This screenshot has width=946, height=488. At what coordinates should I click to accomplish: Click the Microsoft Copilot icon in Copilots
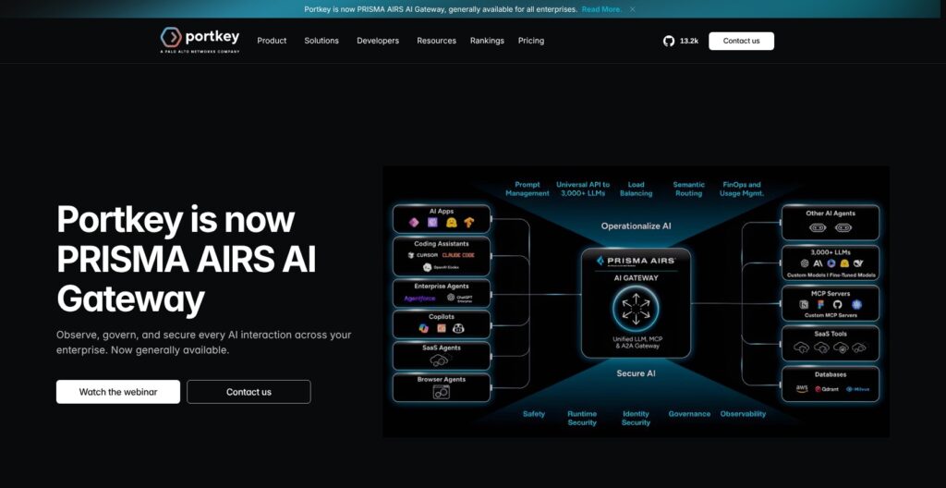coord(423,328)
